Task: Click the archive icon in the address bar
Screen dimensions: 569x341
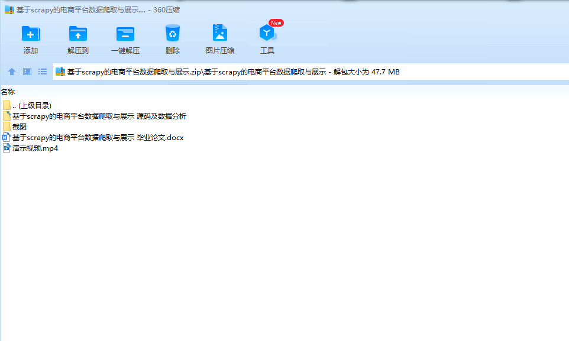Action: [x=60, y=72]
